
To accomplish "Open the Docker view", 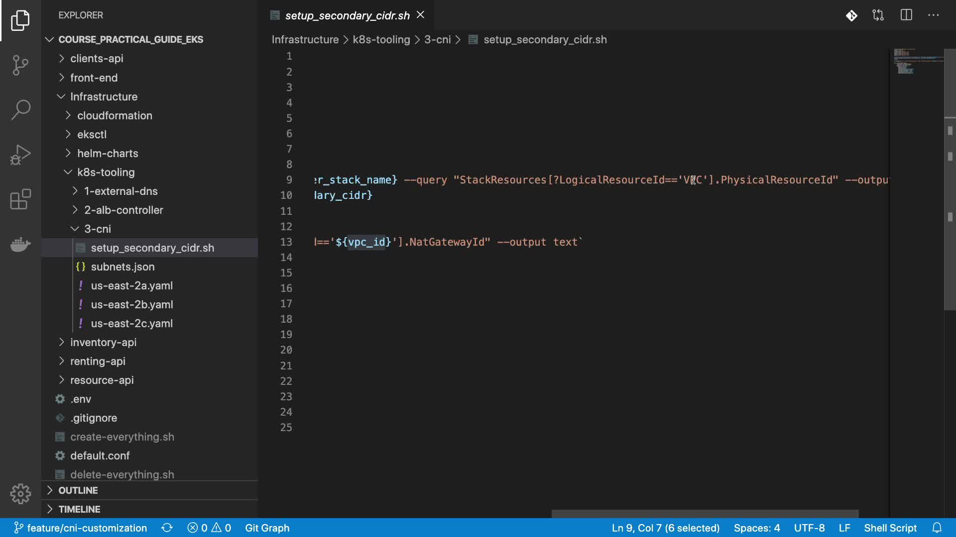I will 20,244.
